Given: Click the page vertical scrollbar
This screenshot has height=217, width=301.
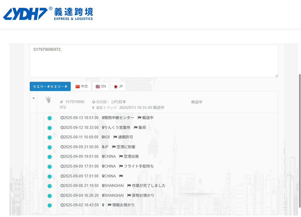Looking at the screenshot, I should [300, 139].
